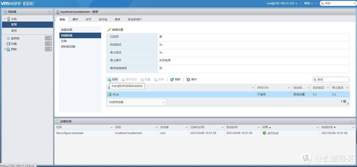Minimize the Recent Tasks panel
The image size is (357, 167).
pyautogui.click(x=352, y=121)
